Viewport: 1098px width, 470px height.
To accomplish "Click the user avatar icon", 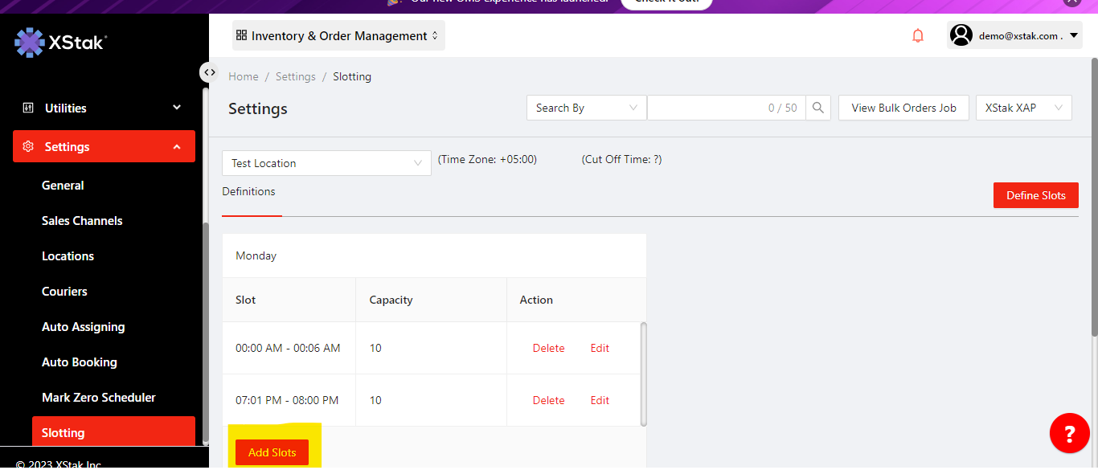I will (961, 35).
